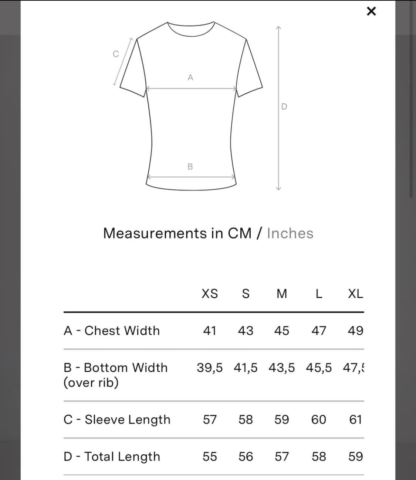Click the C - Sleeve Length row label
The image size is (416, 480).
pos(117,420)
